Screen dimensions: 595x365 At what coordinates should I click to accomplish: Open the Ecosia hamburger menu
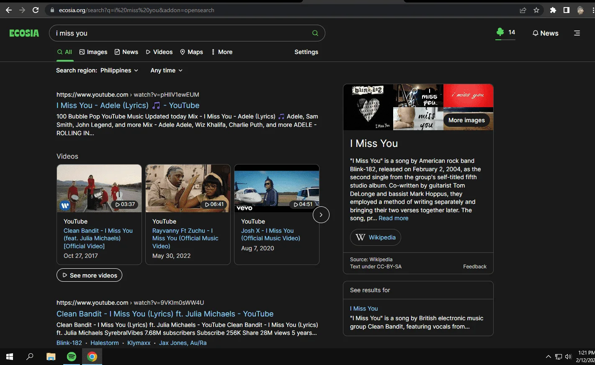(x=577, y=33)
